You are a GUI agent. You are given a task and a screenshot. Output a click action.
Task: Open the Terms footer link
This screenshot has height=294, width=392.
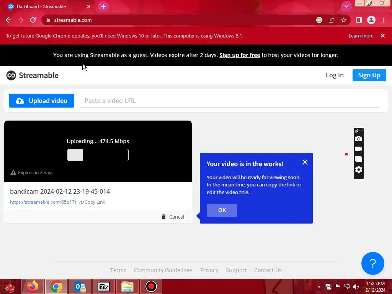pos(118,270)
